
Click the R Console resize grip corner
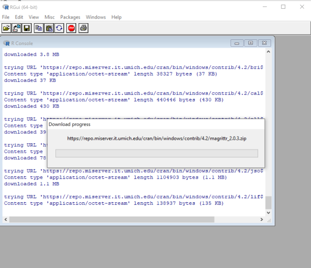[269, 220]
